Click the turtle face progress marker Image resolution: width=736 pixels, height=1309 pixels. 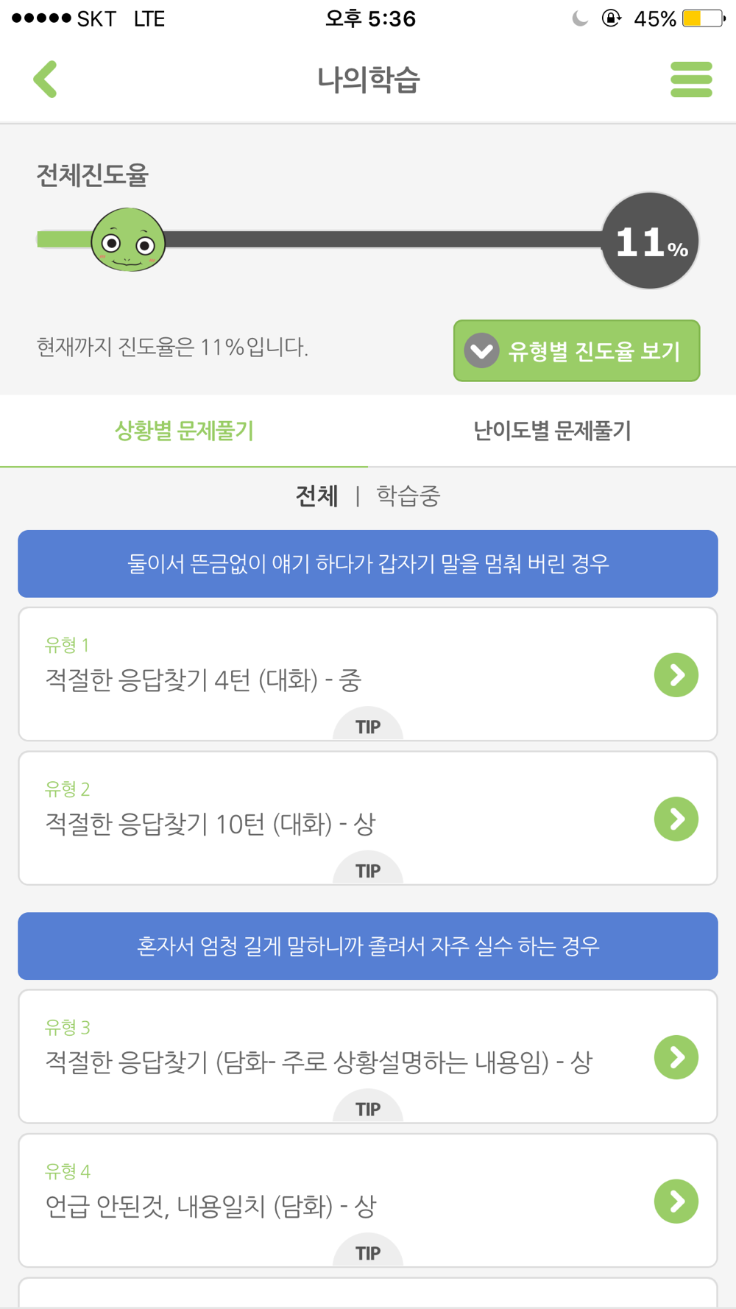(128, 240)
